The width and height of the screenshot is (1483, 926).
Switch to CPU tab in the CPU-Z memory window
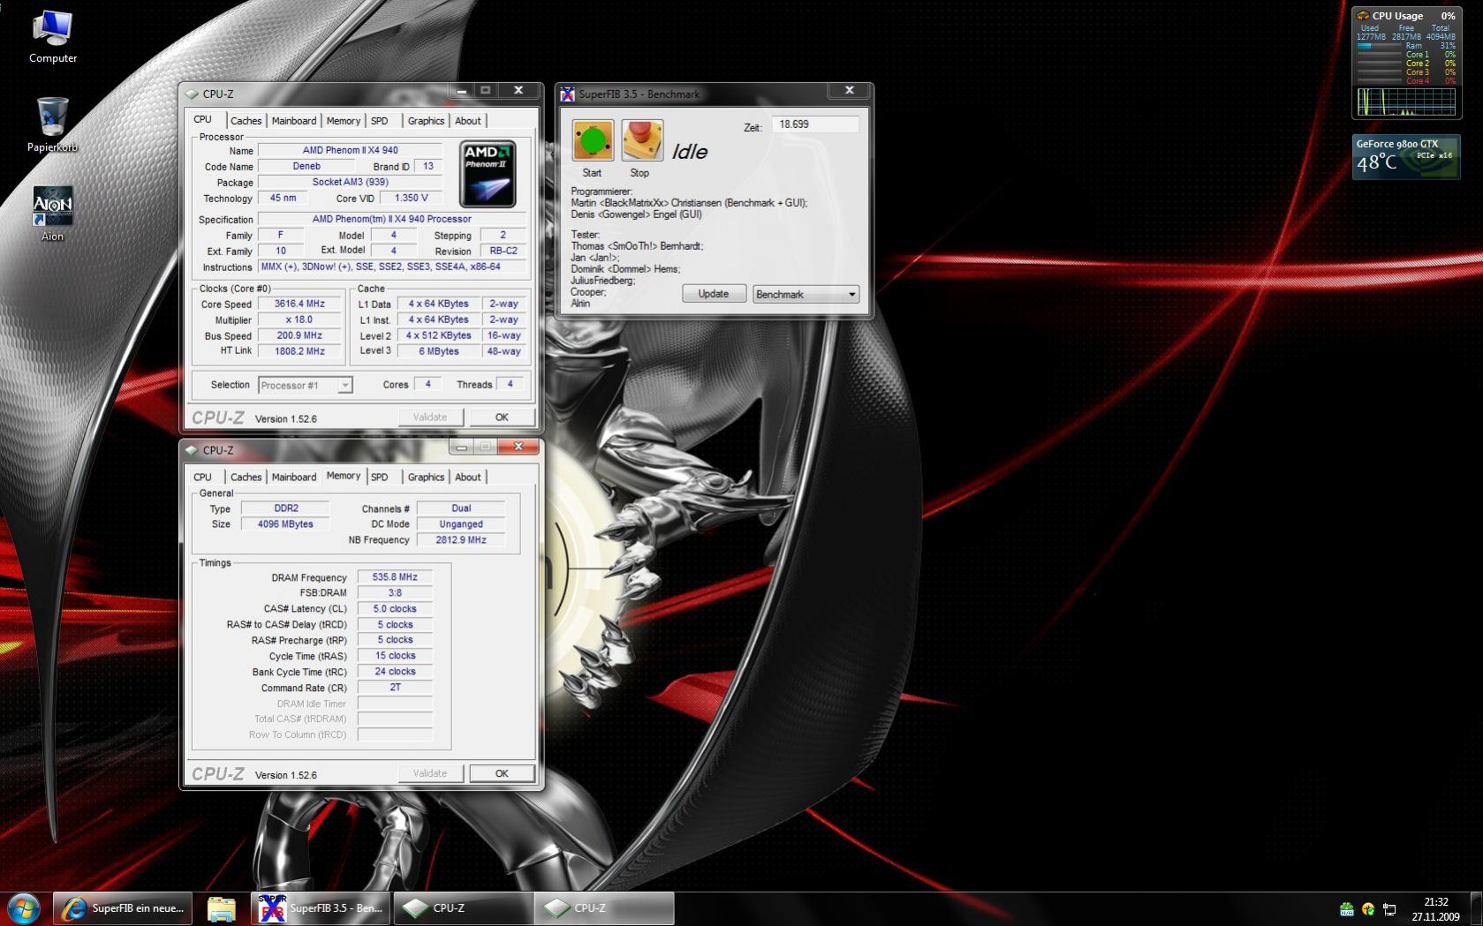coord(203,477)
